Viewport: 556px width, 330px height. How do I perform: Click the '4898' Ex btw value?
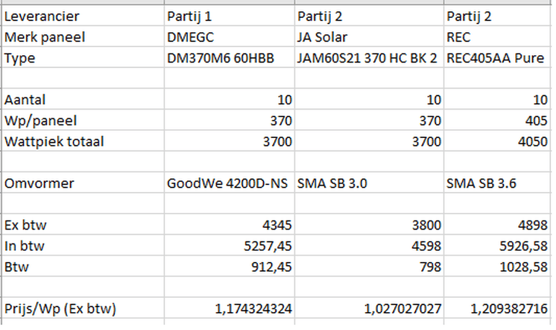tap(498, 225)
